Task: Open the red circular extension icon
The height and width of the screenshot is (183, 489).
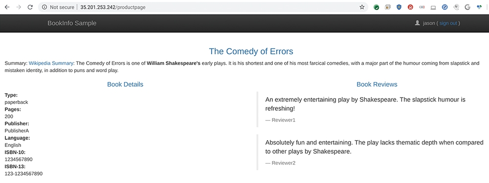Action: pos(410,7)
